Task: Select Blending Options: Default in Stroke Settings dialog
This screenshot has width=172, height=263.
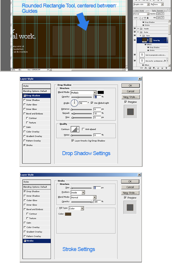Action: coord(37,187)
